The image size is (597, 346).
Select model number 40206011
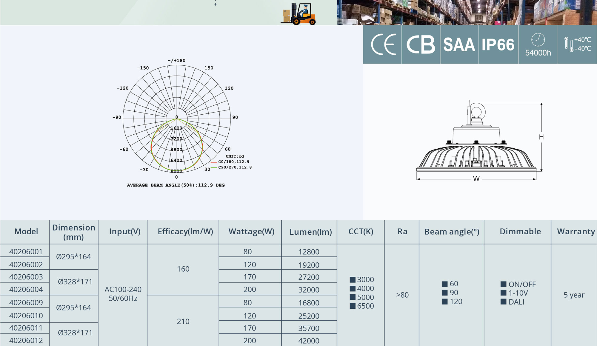[x=26, y=328]
